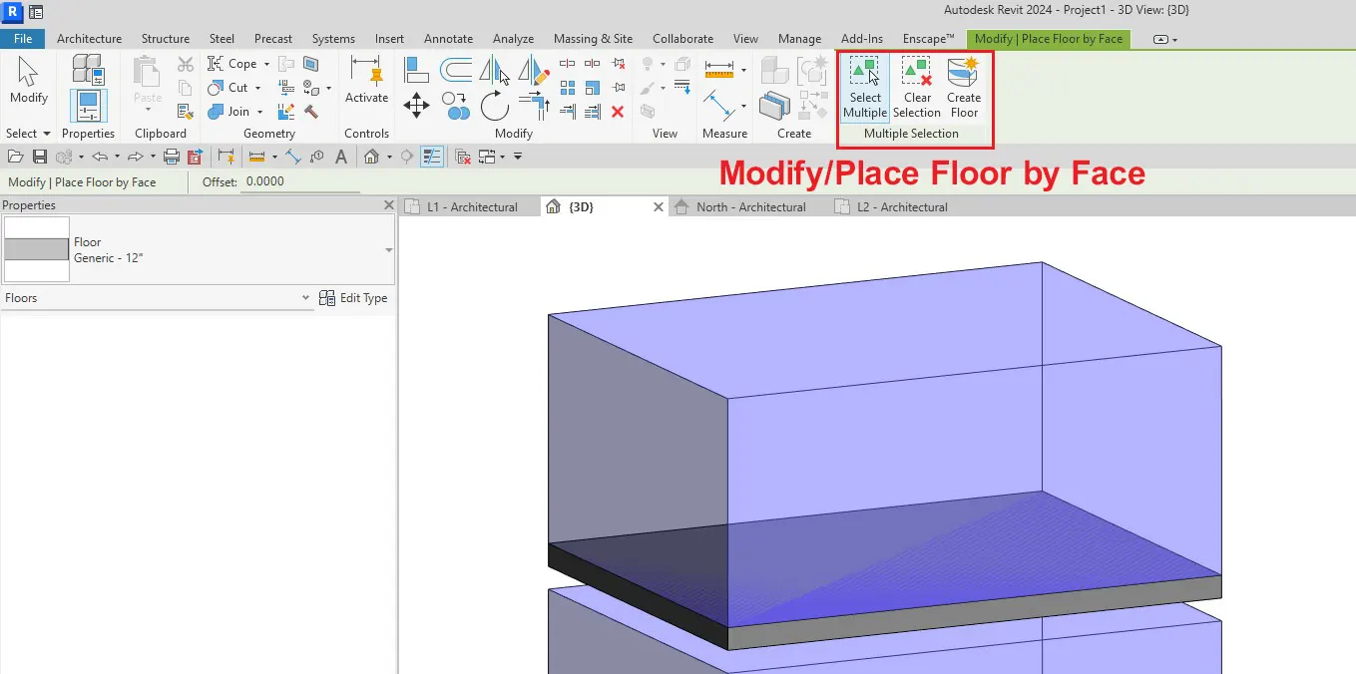Switch to the Manage ribbon tab
The height and width of the screenshot is (674, 1356).
(799, 39)
